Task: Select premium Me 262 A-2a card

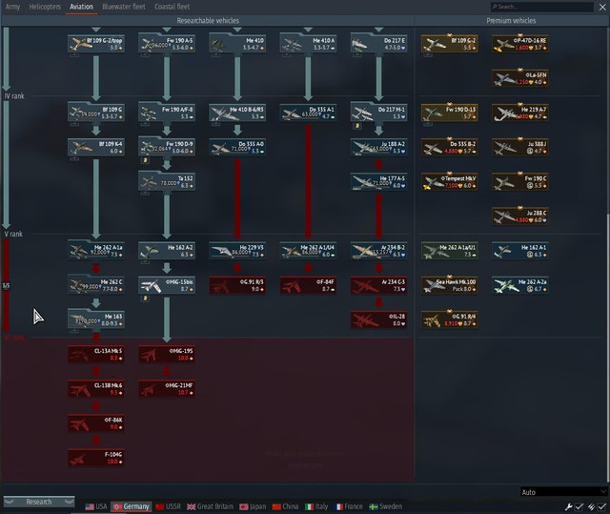Action: coord(520,285)
